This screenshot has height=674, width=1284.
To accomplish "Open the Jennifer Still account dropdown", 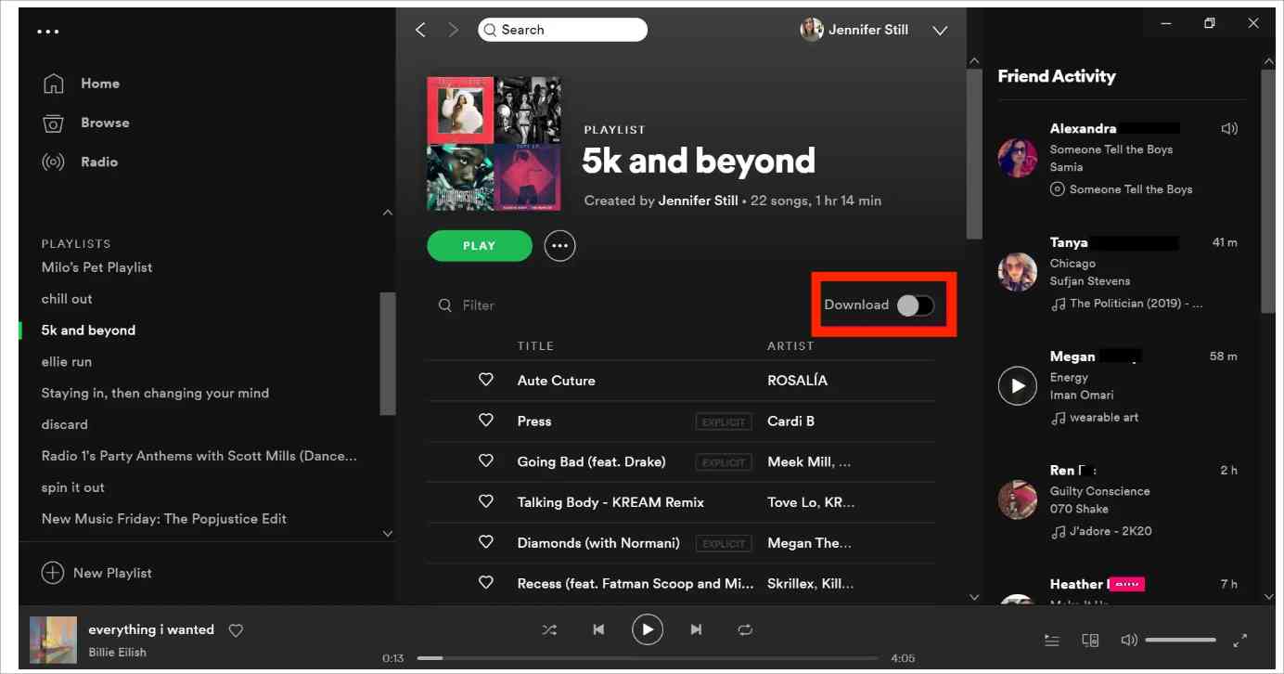I will point(940,31).
